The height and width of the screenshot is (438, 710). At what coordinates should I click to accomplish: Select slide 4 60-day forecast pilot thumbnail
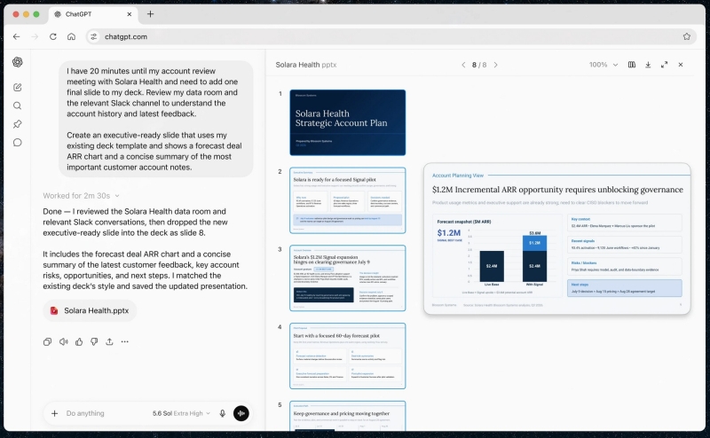pyautogui.click(x=348, y=356)
